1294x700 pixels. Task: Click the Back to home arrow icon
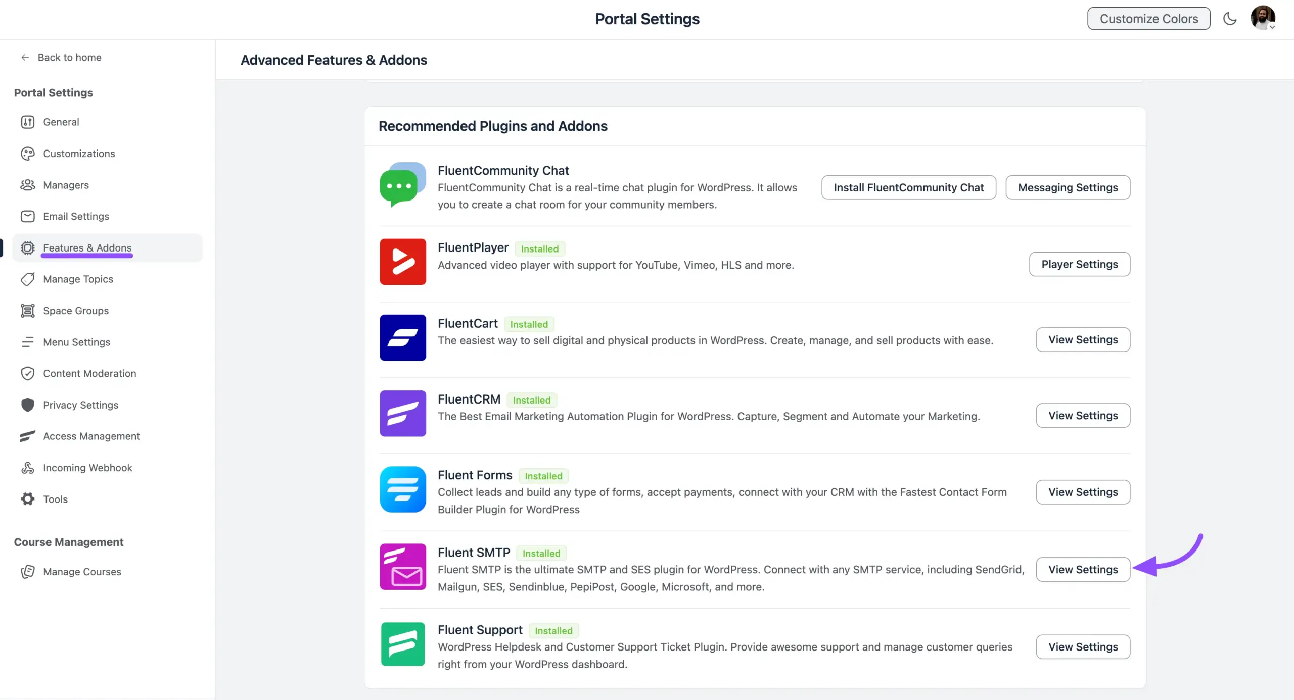[25, 57]
